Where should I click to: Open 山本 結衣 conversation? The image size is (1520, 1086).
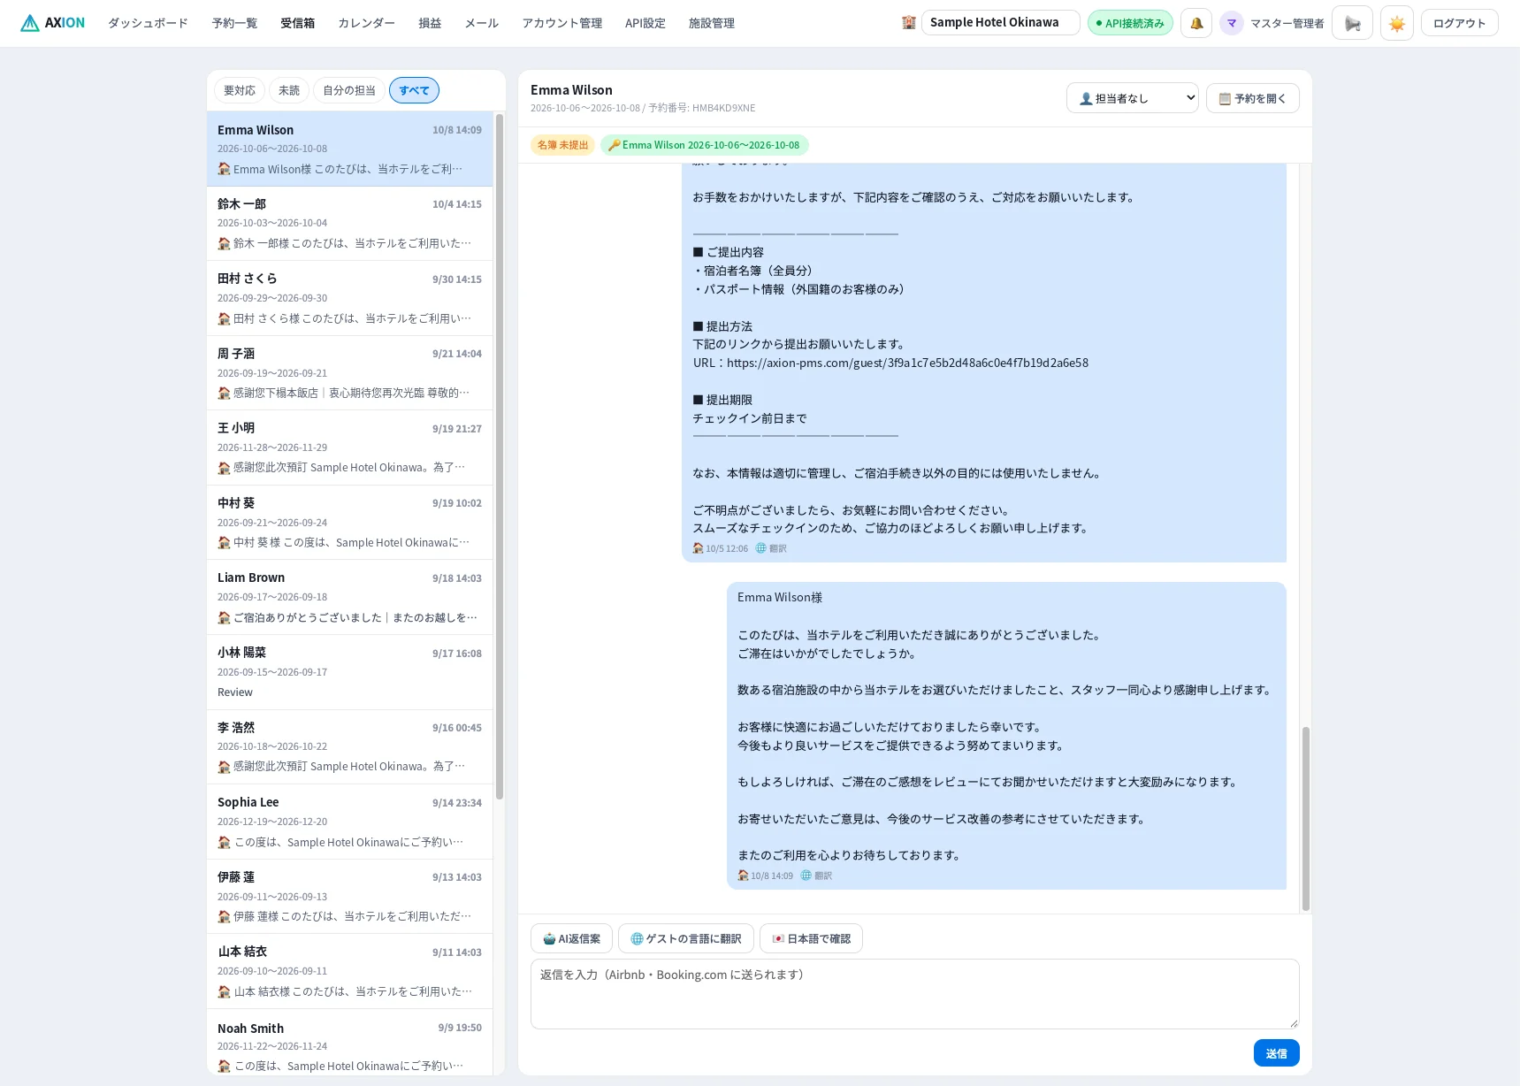click(x=350, y=971)
